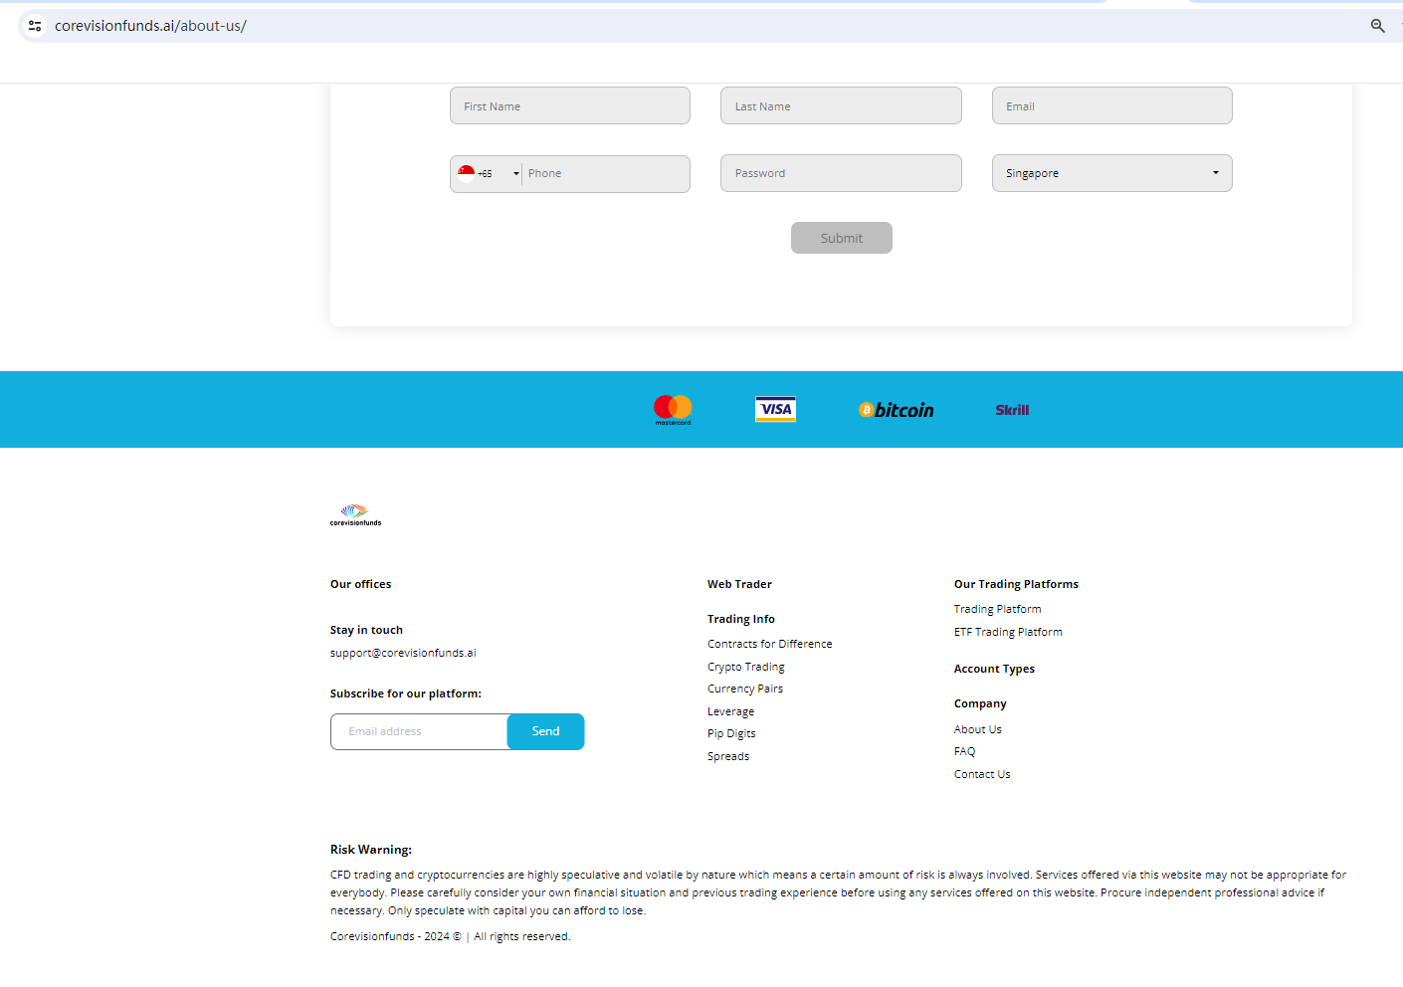Screen dimensions: 1403x987
Task: Open the Contracts for Difference link
Action: [769, 645]
